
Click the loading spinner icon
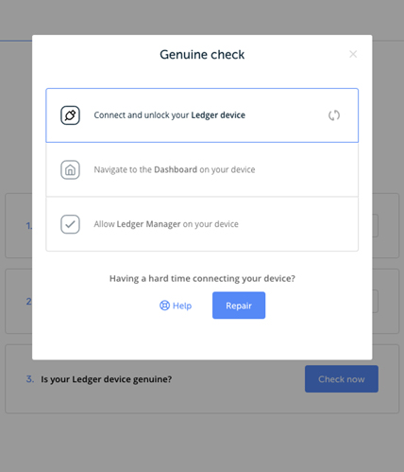click(334, 115)
